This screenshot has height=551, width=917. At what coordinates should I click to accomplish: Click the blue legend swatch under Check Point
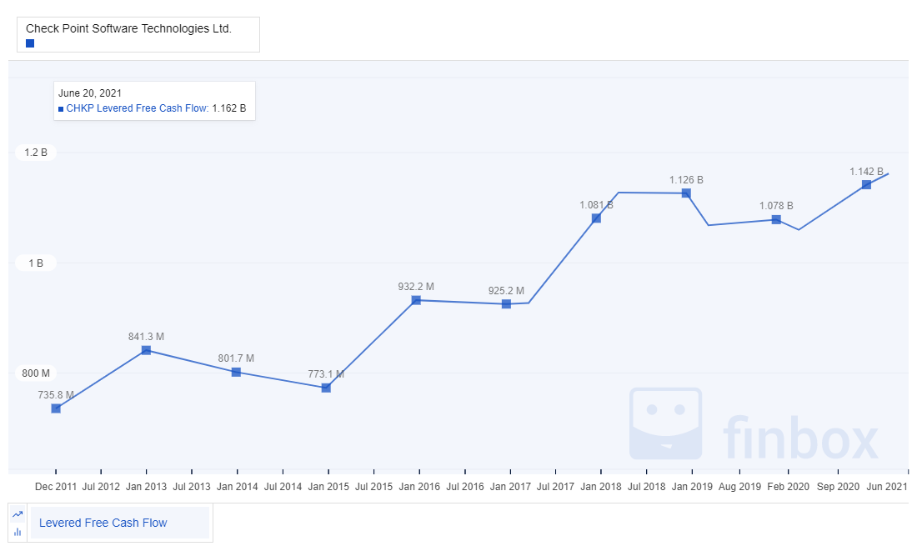[x=30, y=43]
